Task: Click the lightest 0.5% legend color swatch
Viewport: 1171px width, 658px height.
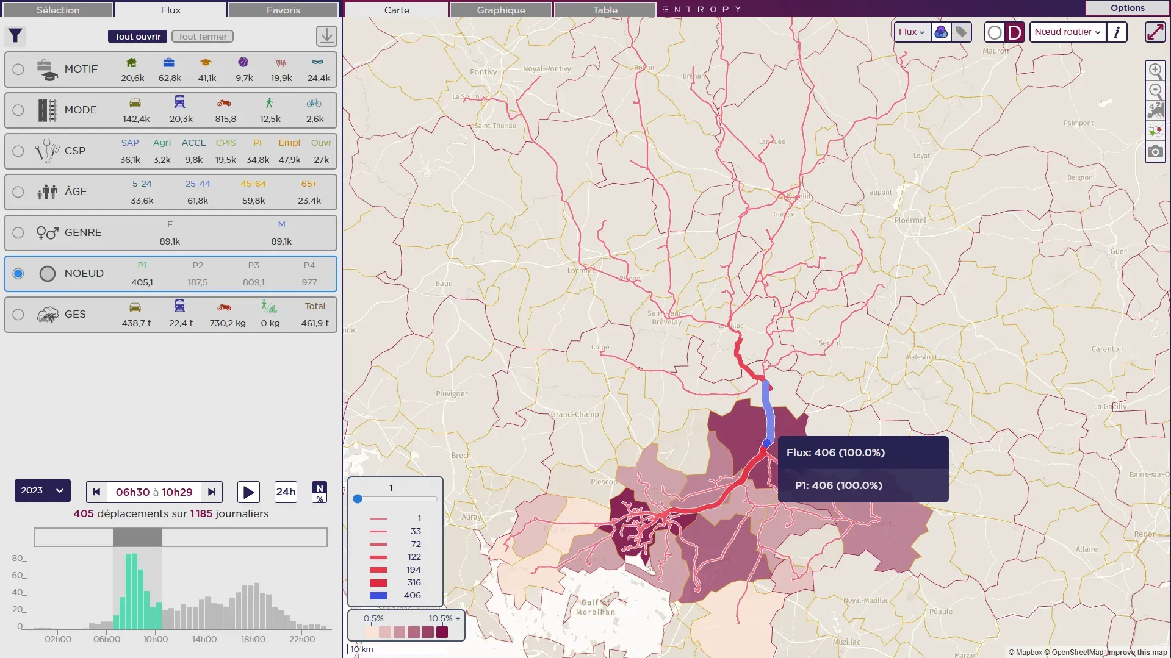Action: point(371,632)
